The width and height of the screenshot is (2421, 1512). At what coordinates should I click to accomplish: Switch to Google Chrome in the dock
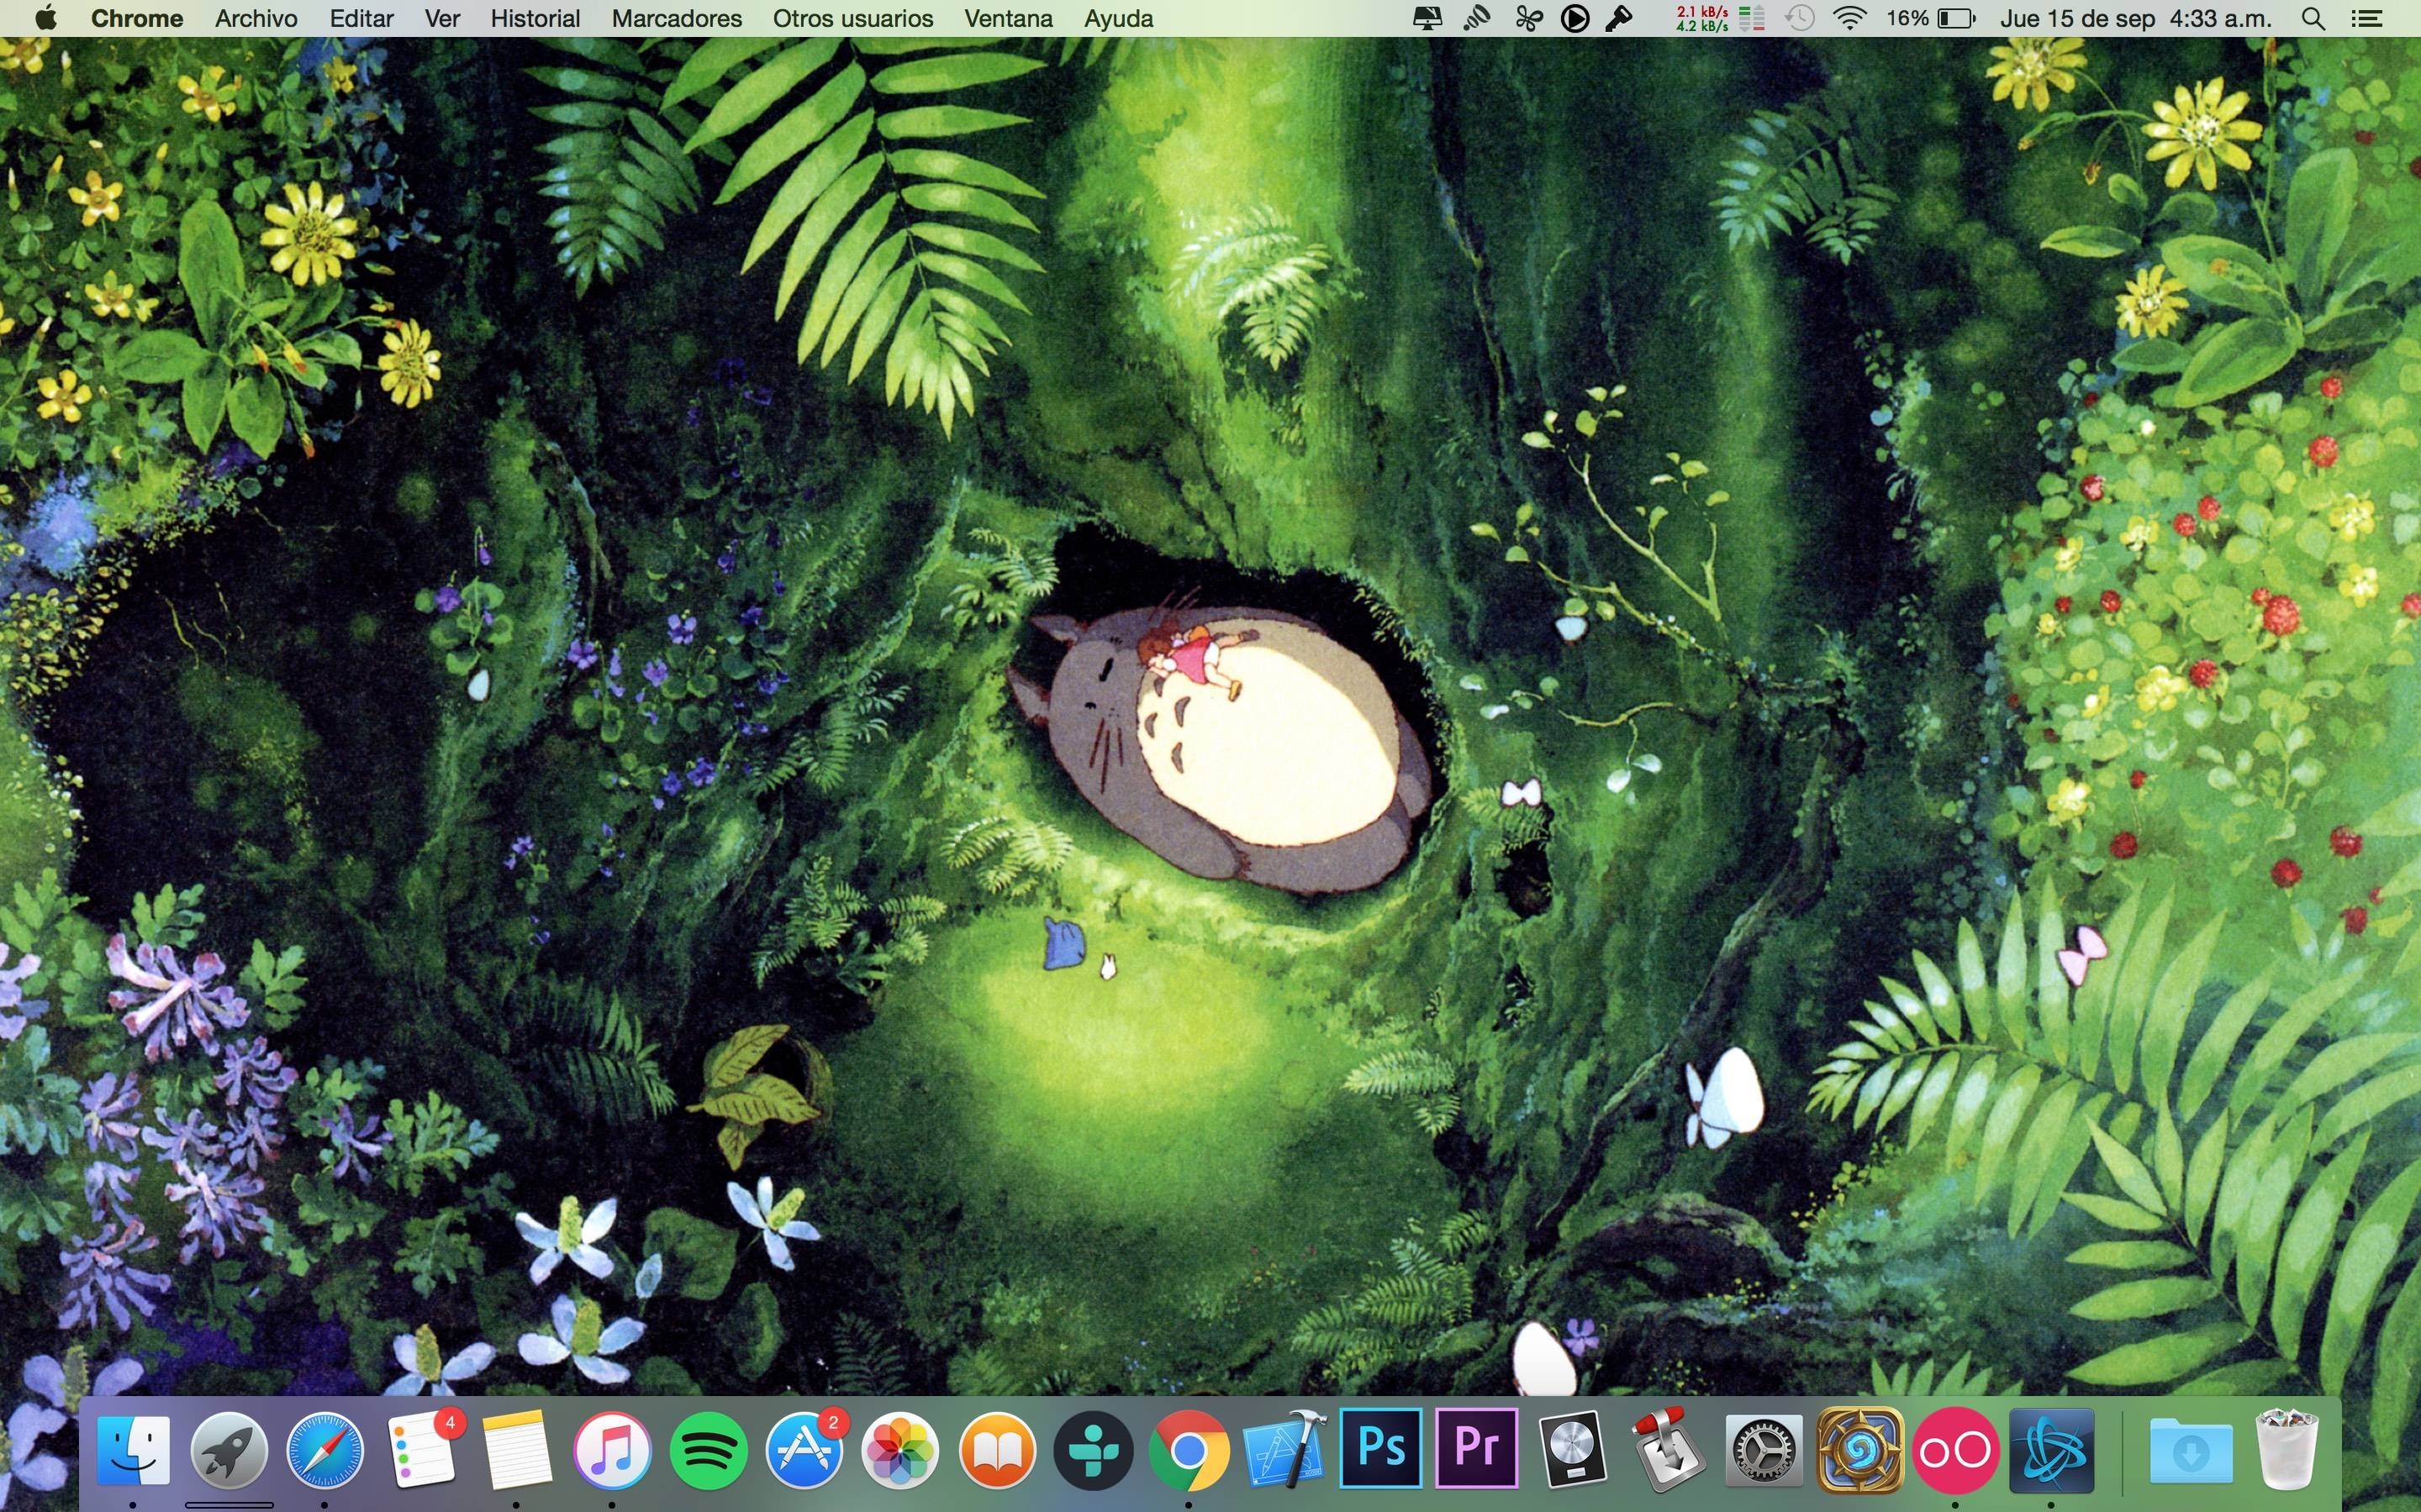point(1189,1449)
